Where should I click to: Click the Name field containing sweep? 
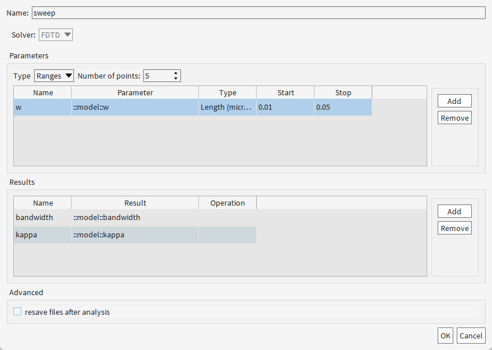258,13
